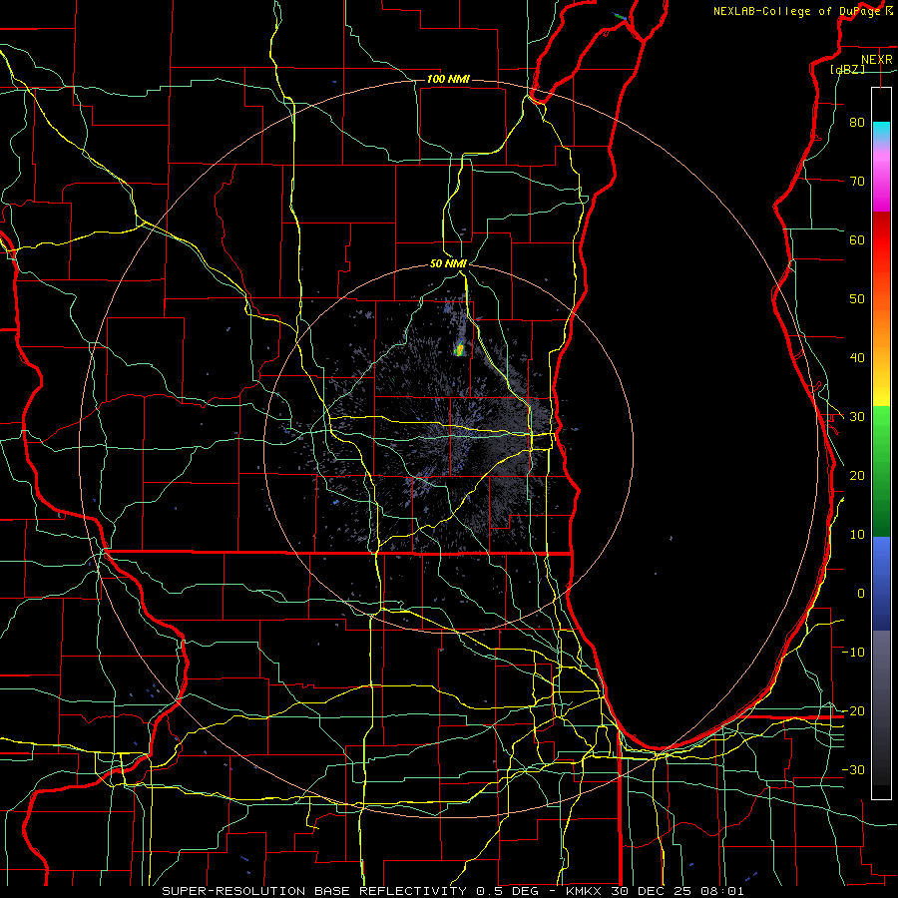Click the 100 NMI range ring label
This screenshot has width=898, height=898.
click(448, 79)
